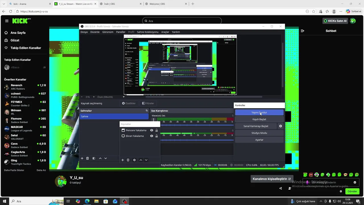Open Masaüstü Ses three-dot options menu
The height and width of the screenshot is (205, 364).
click(x=154, y=120)
